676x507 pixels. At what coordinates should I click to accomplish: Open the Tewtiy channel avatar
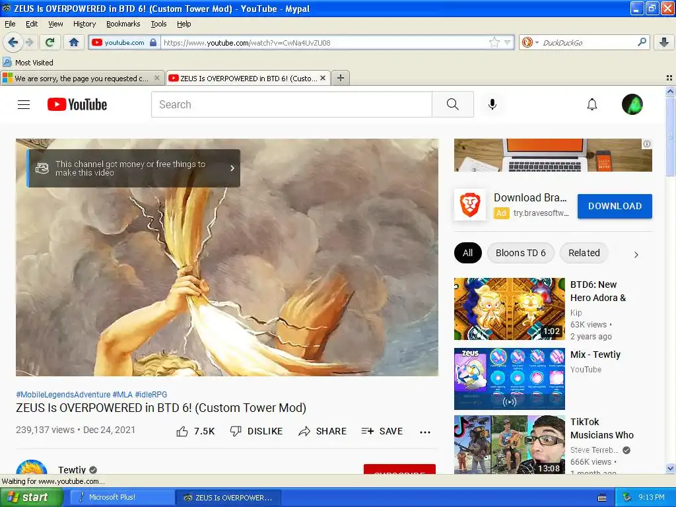(32, 467)
